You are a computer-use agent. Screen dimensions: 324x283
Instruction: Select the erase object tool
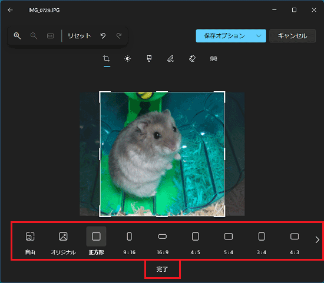192,59
